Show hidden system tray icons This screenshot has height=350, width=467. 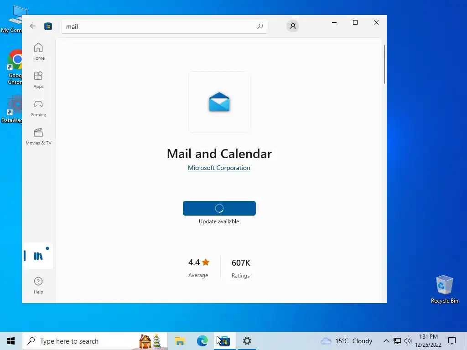[386, 341]
